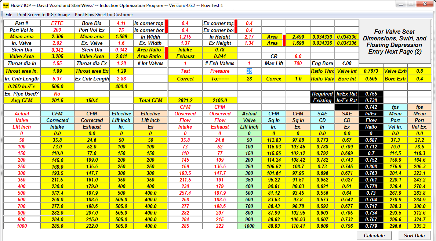
Task: Click the highlighted Test Pressure value 28
Action: [x=249, y=71]
